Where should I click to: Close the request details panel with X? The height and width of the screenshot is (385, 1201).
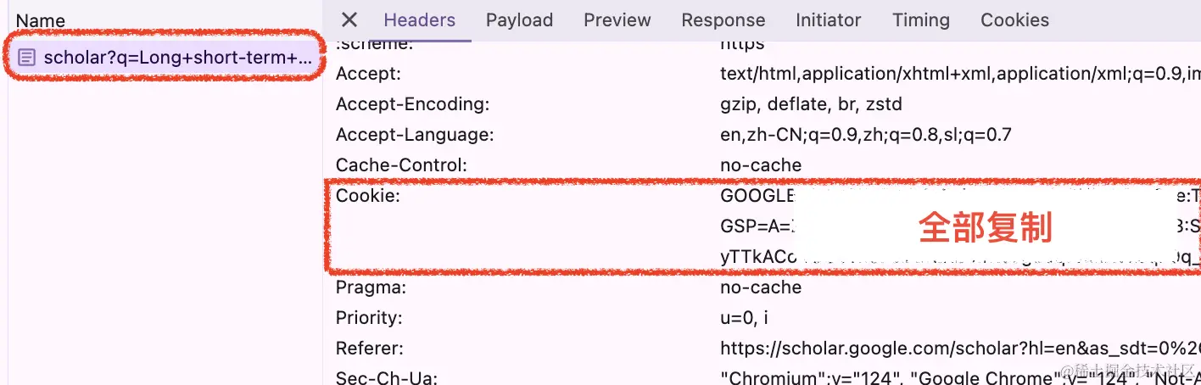click(349, 20)
